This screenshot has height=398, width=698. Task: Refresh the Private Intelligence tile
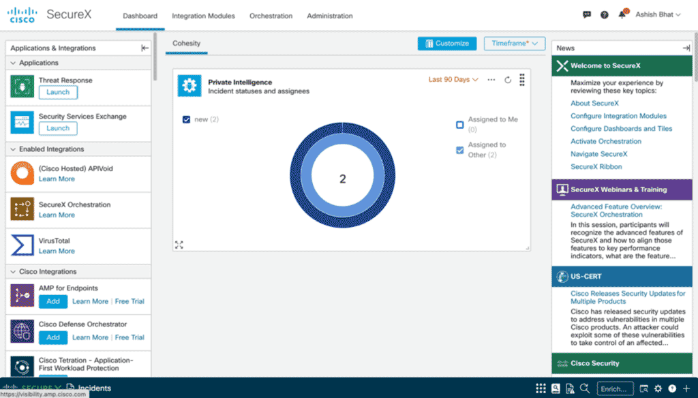508,80
